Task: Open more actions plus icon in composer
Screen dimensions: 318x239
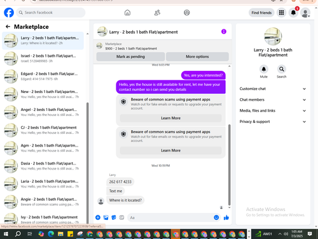Action: (98, 217)
